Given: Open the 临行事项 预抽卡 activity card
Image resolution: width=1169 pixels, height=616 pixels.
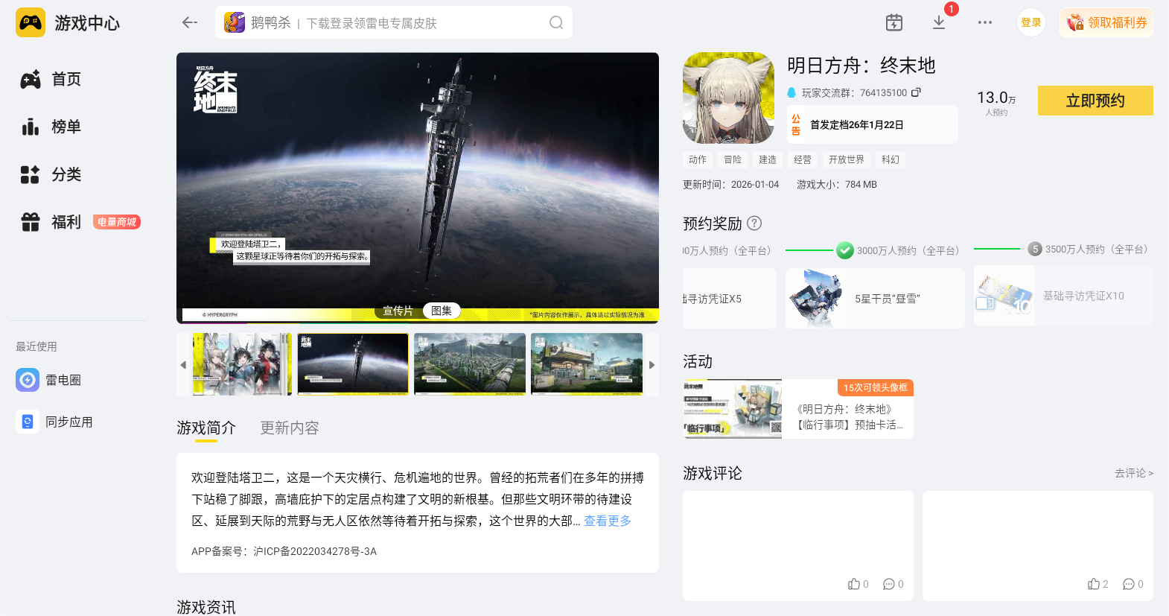Looking at the screenshot, I should point(798,409).
